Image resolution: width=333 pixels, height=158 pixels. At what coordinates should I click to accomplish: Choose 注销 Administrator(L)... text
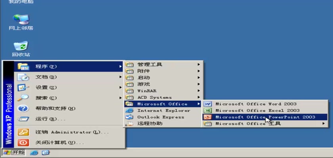click(72, 132)
